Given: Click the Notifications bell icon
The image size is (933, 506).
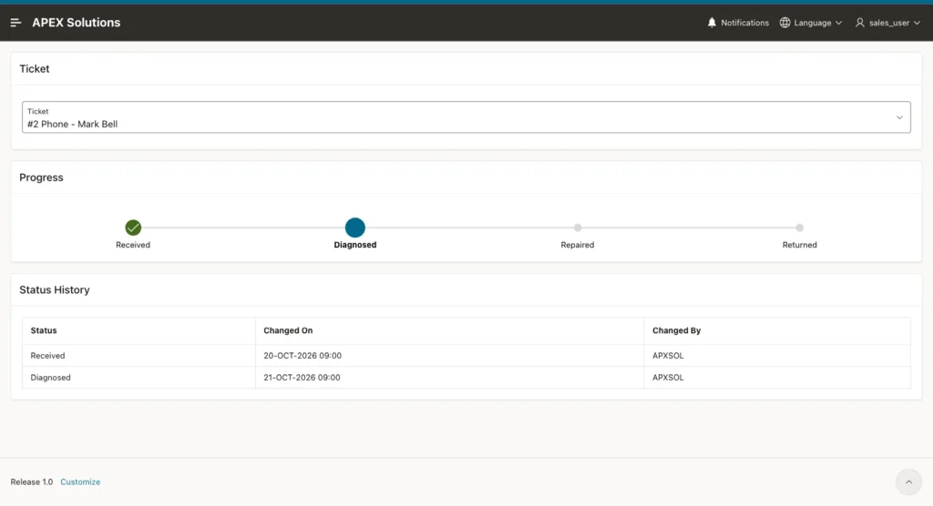Looking at the screenshot, I should (x=712, y=23).
